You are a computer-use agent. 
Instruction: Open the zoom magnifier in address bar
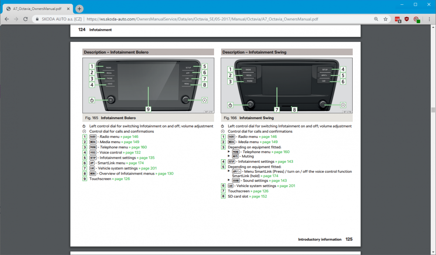coord(376,19)
